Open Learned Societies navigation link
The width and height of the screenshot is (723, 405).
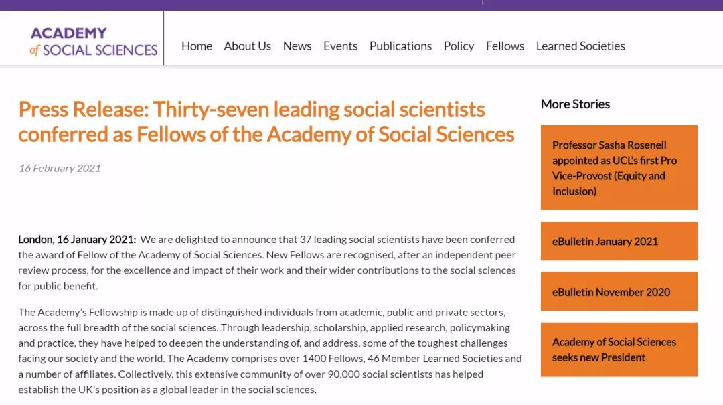click(580, 46)
